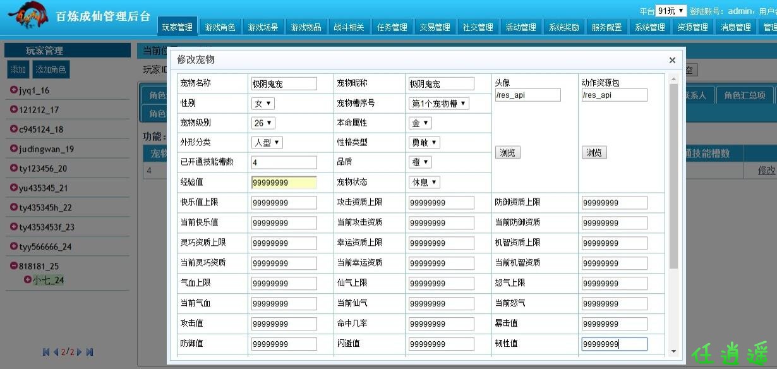Expand the c945124_18 player node
777x369 pixels.
14,129
